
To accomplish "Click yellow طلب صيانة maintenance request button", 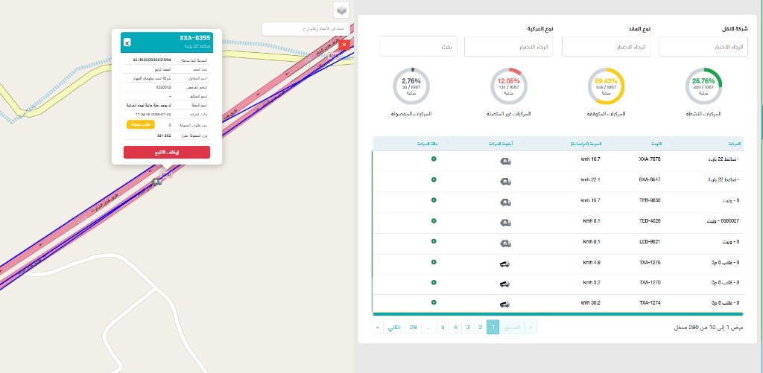I will [141, 124].
